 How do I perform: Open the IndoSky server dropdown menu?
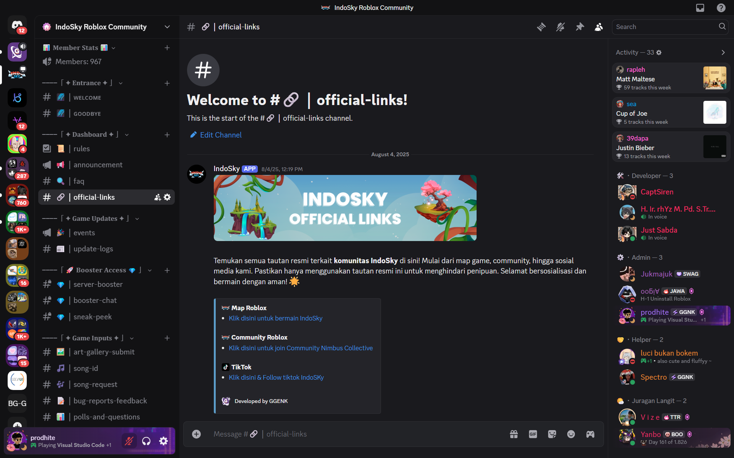(x=167, y=27)
